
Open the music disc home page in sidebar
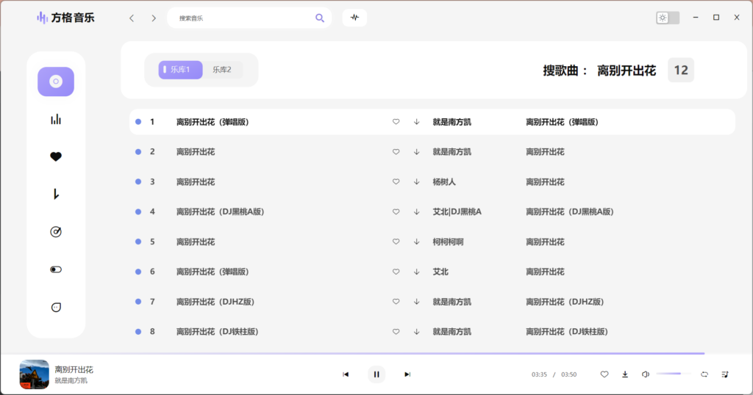pyautogui.click(x=56, y=81)
